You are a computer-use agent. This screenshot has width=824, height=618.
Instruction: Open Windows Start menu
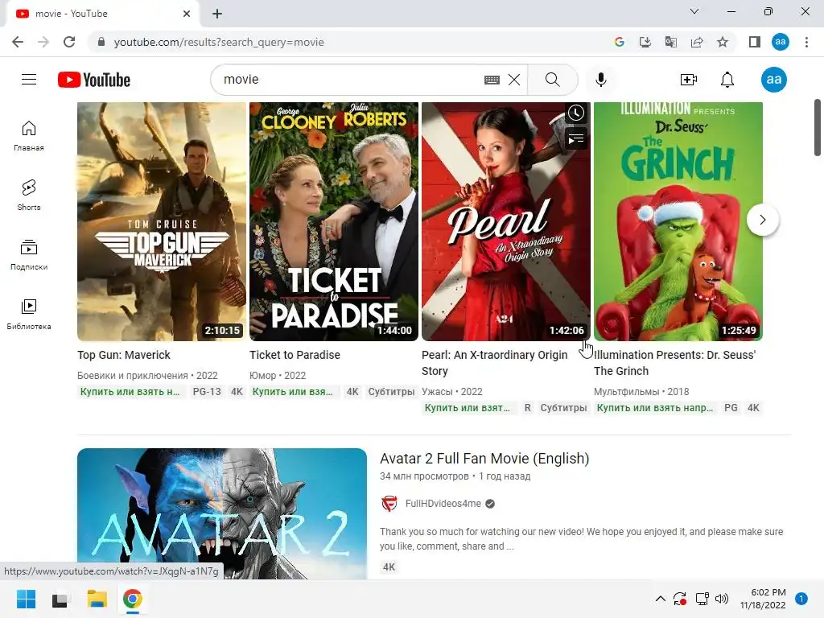[26, 599]
